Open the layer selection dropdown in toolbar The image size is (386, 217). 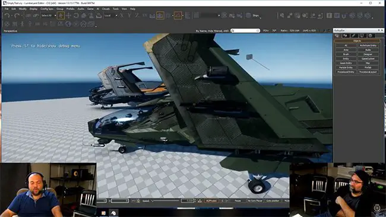[210, 15]
